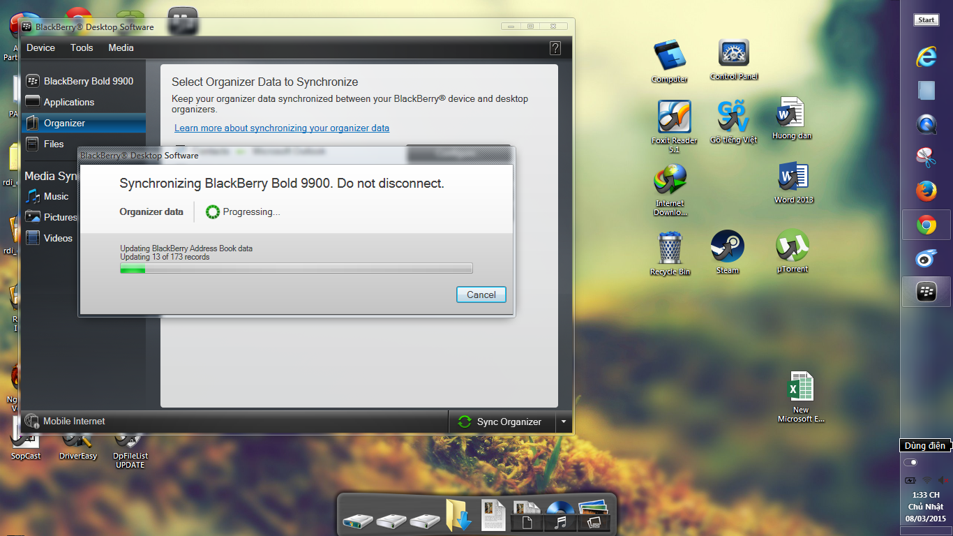Open Music under Media Sync
This screenshot has width=953, height=536.
point(56,196)
